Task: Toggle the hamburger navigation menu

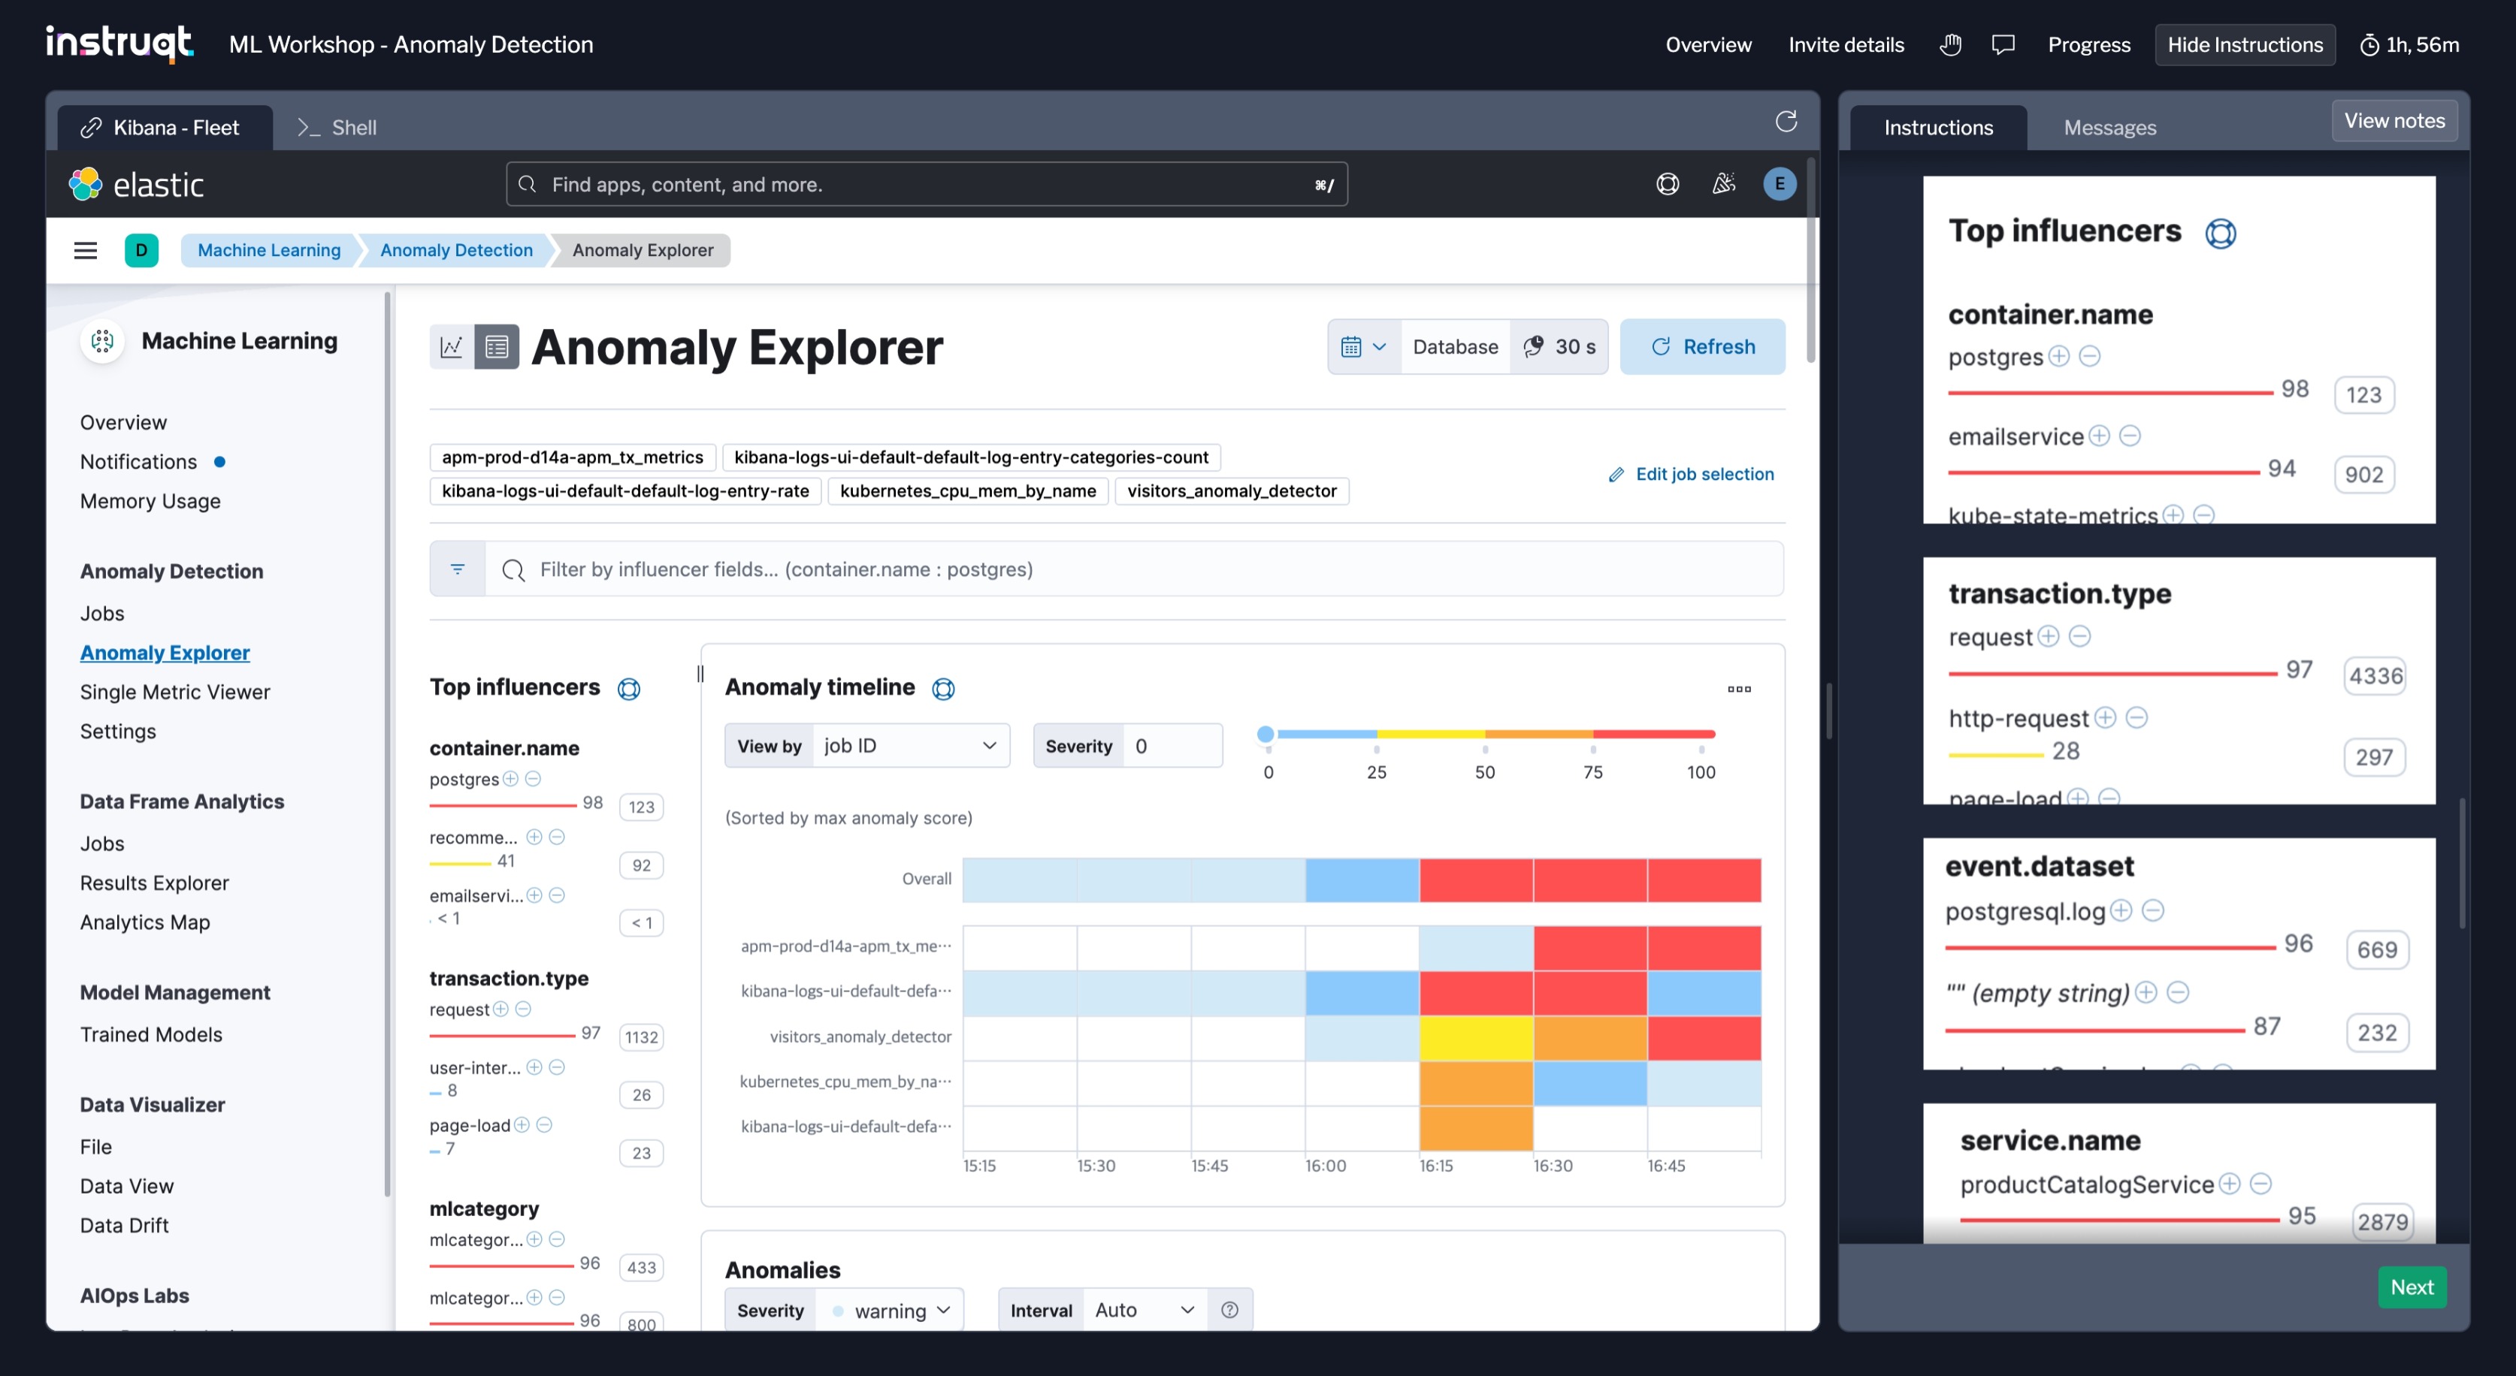Action: pos(86,250)
